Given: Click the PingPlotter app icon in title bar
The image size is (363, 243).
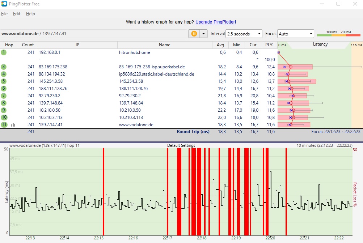Looking at the screenshot, I should [x=4, y=4].
